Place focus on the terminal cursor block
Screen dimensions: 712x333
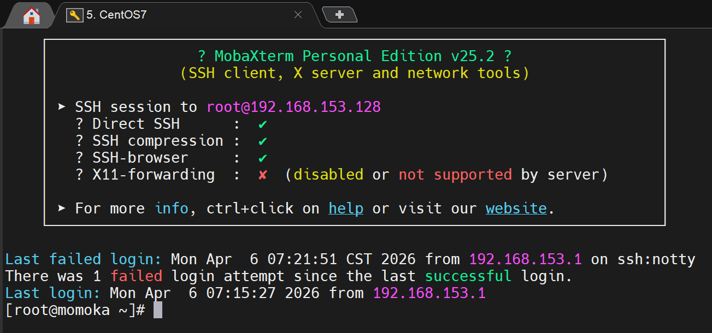pos(158,310)
